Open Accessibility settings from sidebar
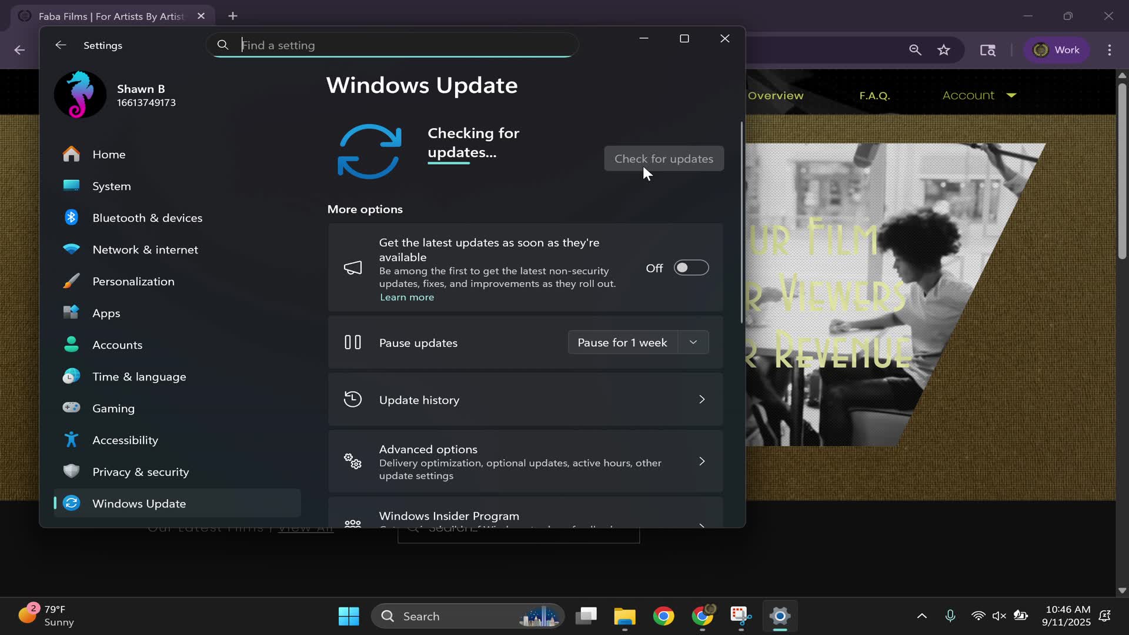Image resolution: width=1129 pixels, height=635 pixels. 125,440
